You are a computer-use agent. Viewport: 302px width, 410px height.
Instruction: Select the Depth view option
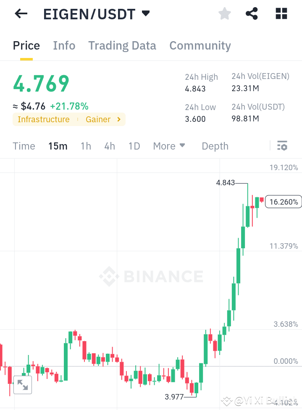coord(215,146)
